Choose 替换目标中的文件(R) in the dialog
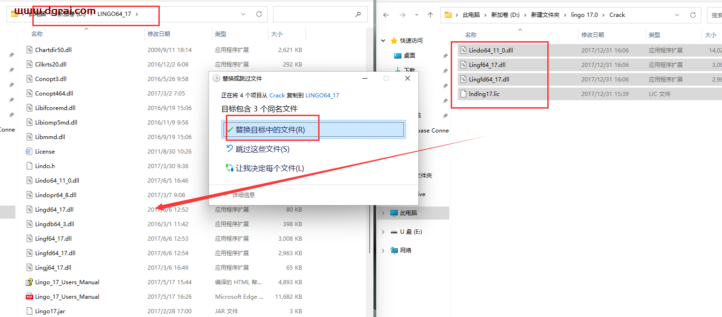Viewport: 722px width, 317px height. 313,130
